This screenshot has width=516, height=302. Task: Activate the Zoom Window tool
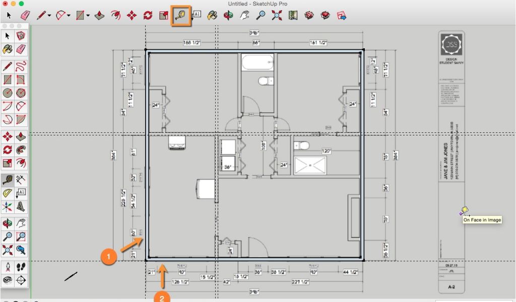(x=21, y=236)
